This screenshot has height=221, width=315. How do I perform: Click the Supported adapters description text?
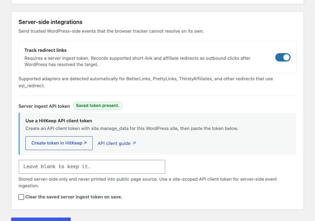tap(146, 82)
